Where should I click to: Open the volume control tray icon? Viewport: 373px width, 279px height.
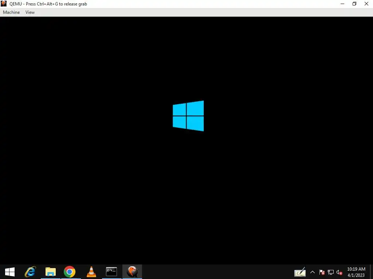[339, 272]
